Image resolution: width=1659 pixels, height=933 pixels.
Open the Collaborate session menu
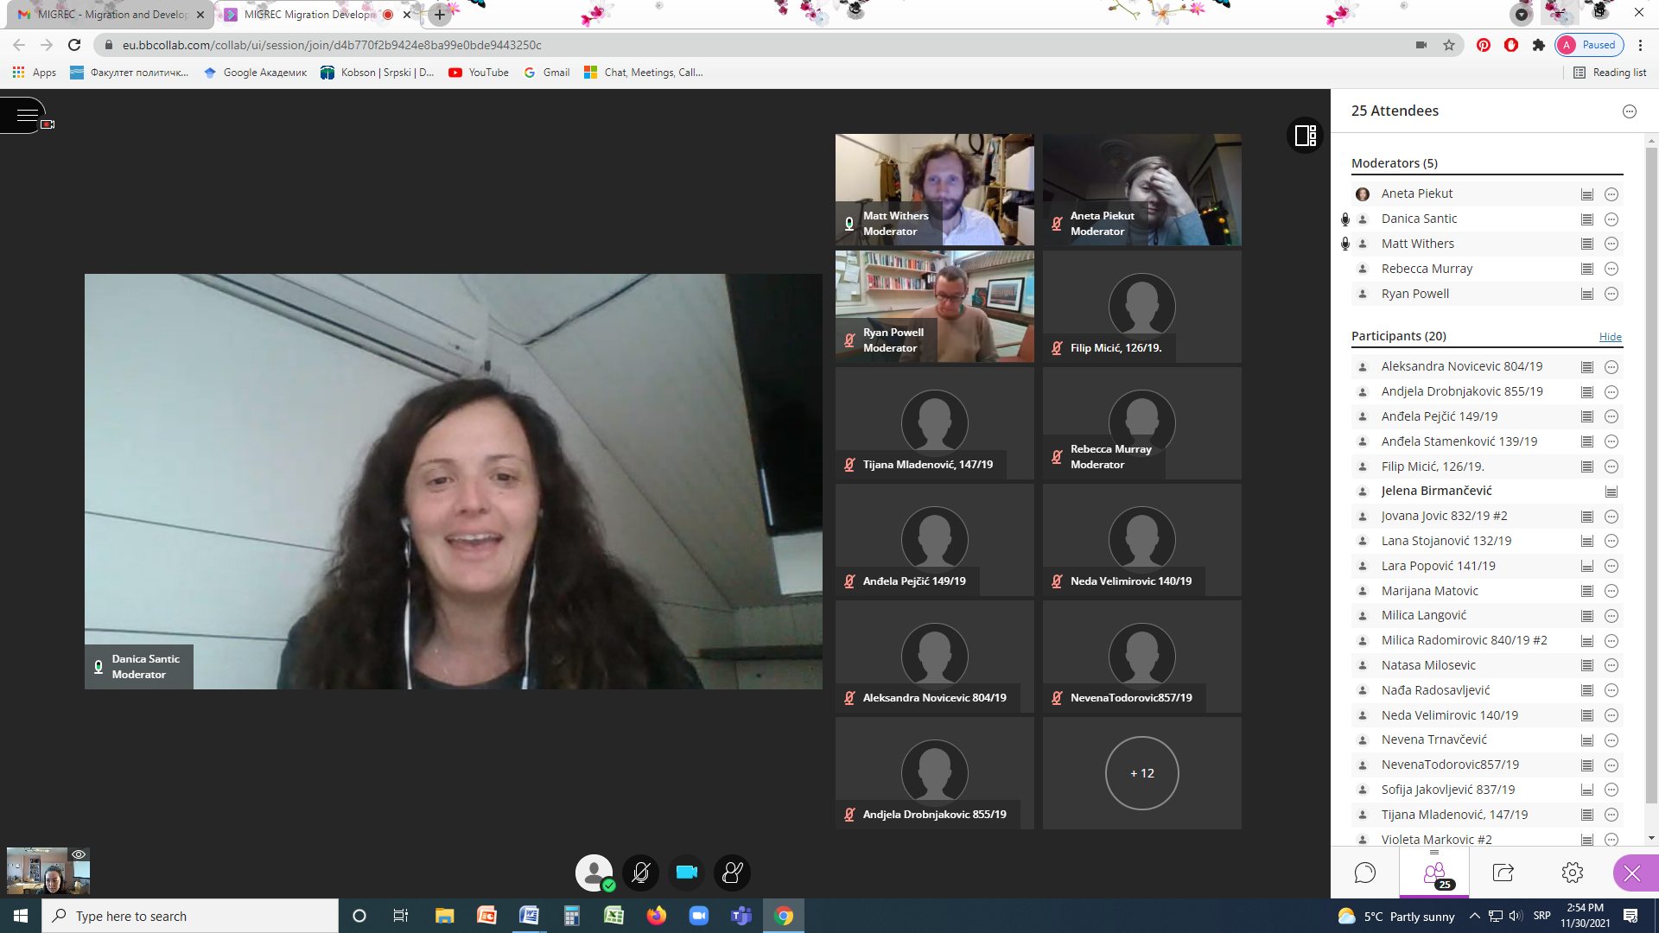pos(26,115)
